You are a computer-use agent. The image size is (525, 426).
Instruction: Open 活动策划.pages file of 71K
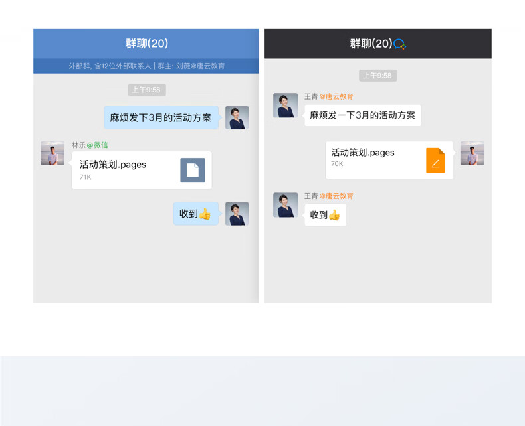[x=142, y=170]
